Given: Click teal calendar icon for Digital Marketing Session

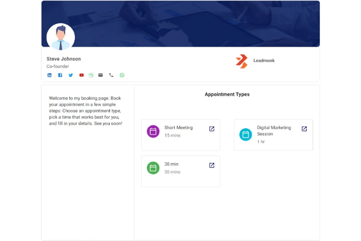Looking at the screenshot, I should click(x=246, y=134).
